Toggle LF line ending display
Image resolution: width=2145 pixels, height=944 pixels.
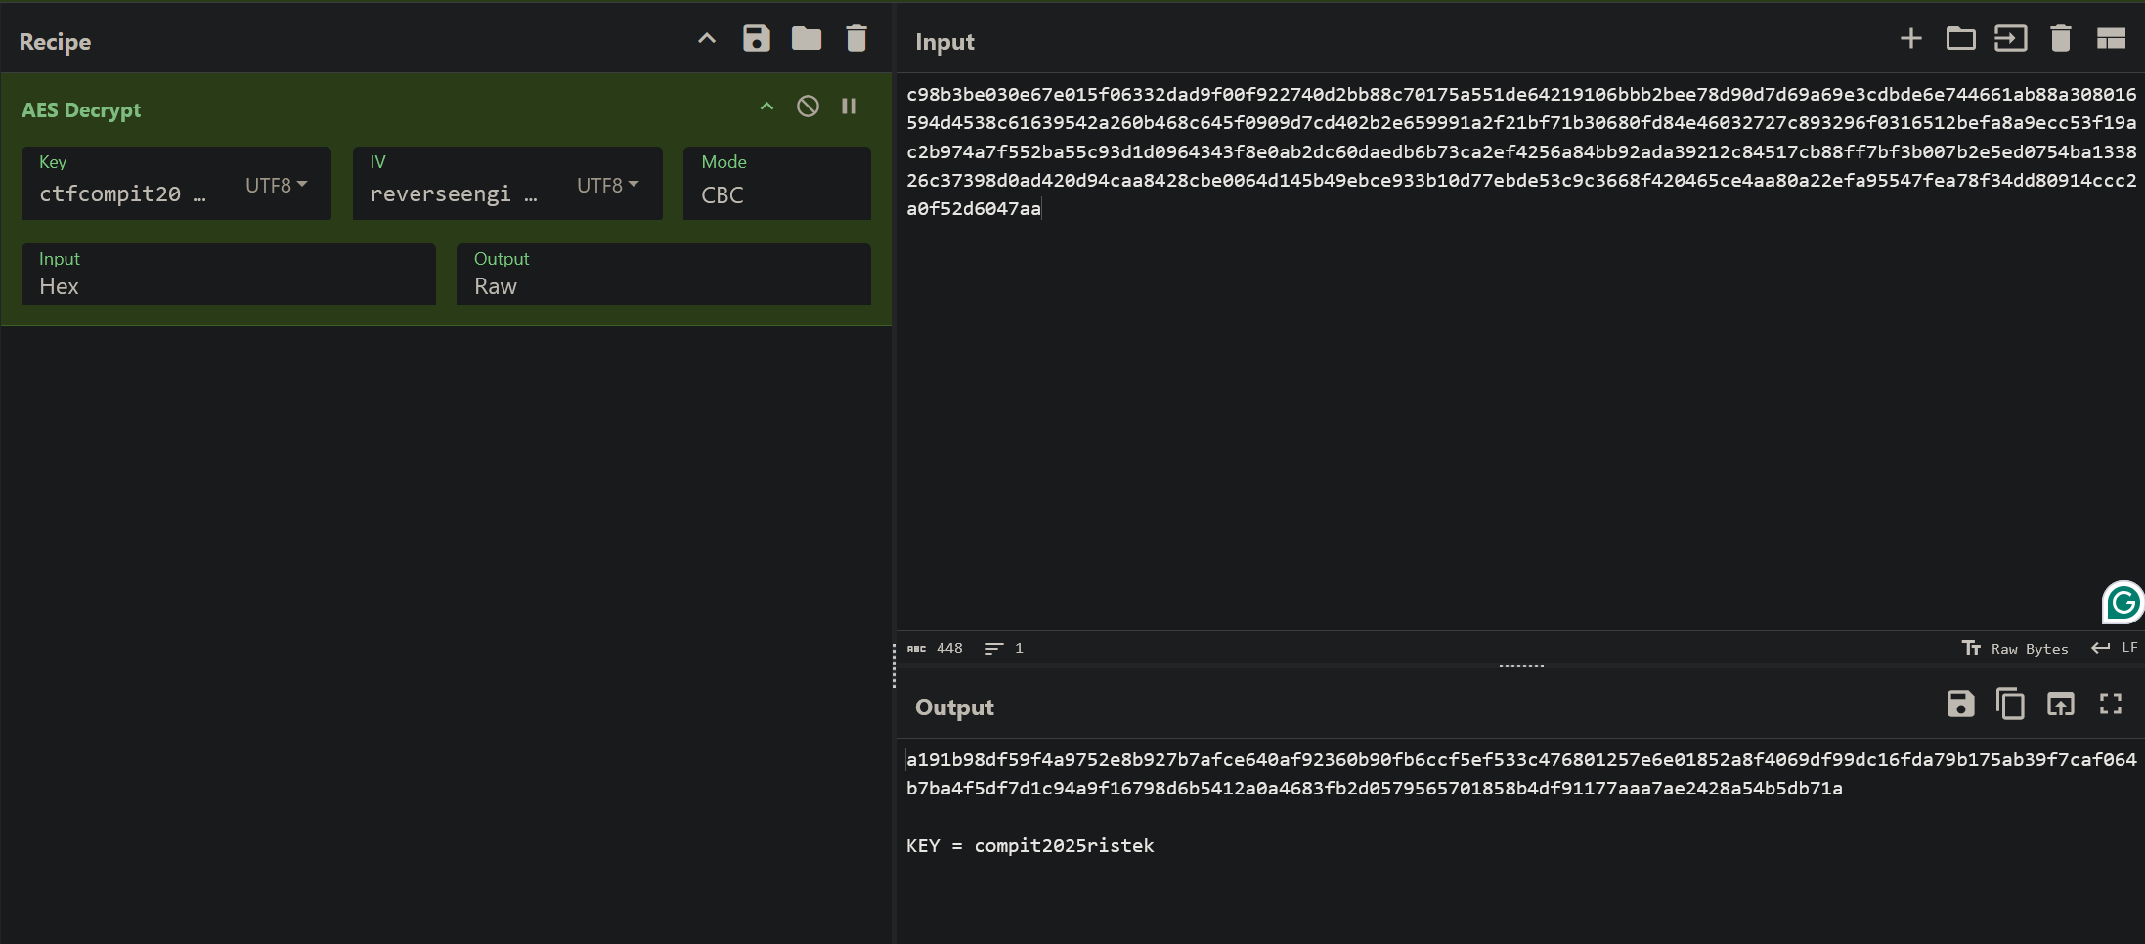coord(2115,648)
